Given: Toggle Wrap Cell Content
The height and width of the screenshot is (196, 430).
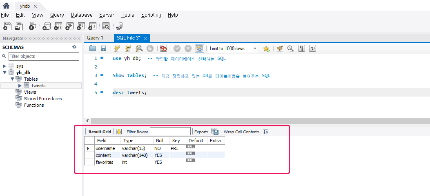Looking at the screenshot, I should pos(265,132).
